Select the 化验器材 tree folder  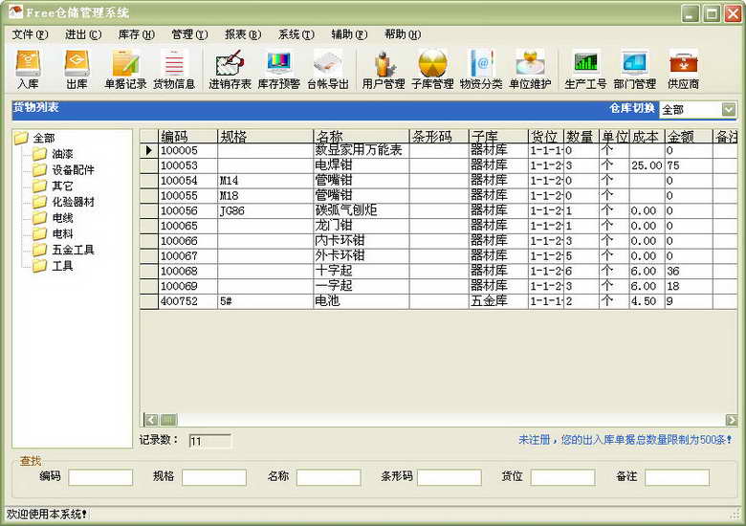coord(73,202)
